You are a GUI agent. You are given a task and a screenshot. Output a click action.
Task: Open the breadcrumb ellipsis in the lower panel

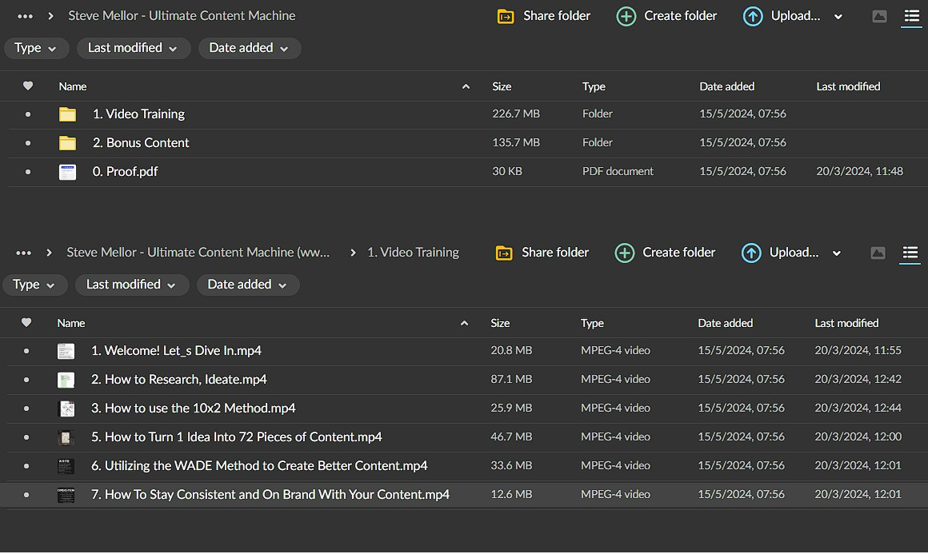click(x=24, y=253)
